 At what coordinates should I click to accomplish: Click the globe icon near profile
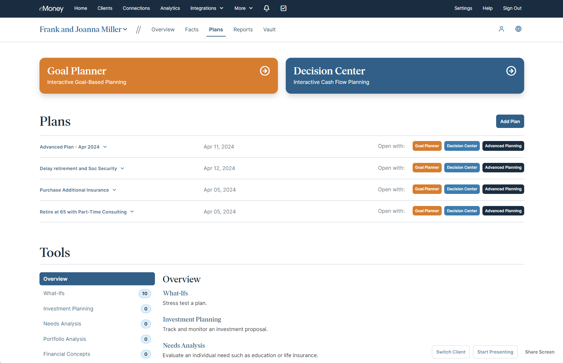[518, 29]
